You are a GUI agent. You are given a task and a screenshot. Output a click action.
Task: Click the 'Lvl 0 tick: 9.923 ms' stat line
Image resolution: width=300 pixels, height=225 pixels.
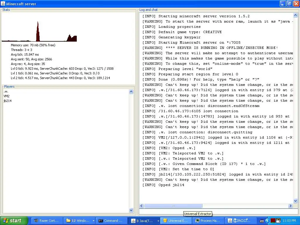[62, 69]
